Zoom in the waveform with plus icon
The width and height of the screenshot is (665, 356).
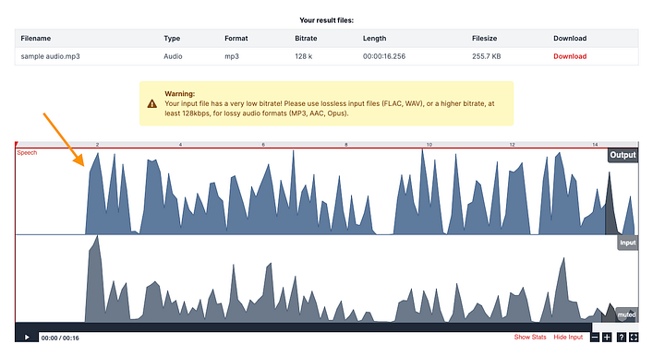[x=608, y=338]
